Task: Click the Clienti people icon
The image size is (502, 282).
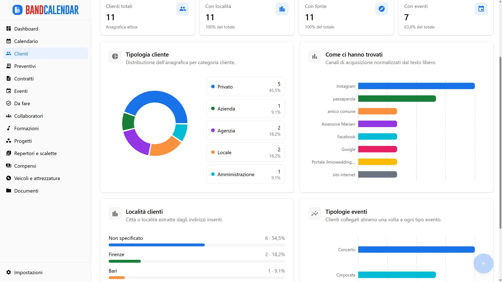Action: pyautogui.click(x=9, y=53)
